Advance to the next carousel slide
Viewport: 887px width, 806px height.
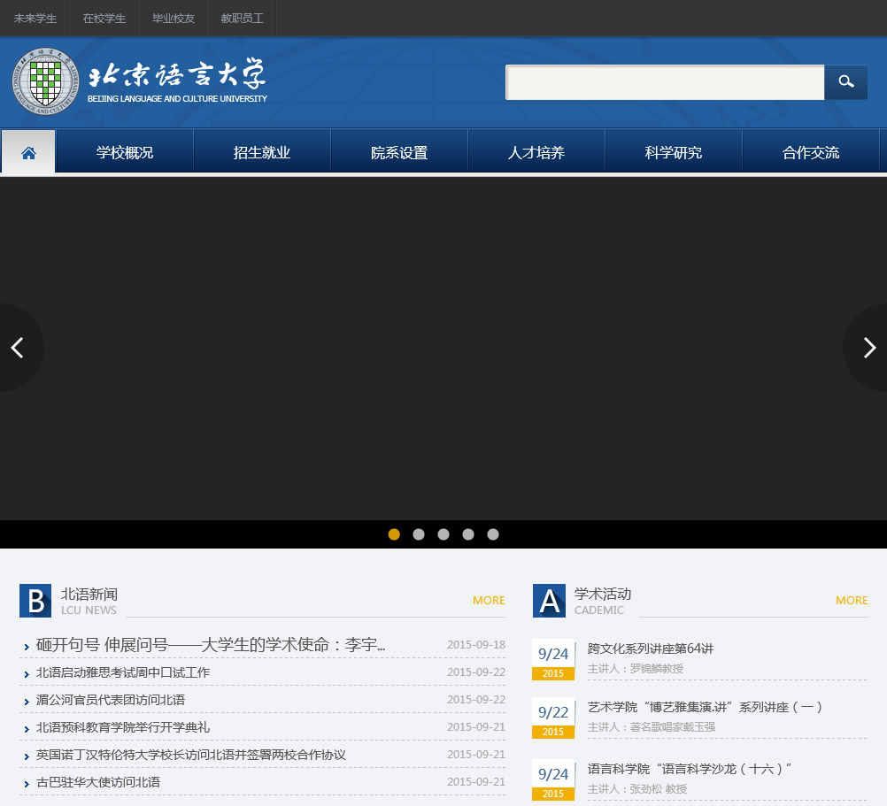(x=869, y=348)
